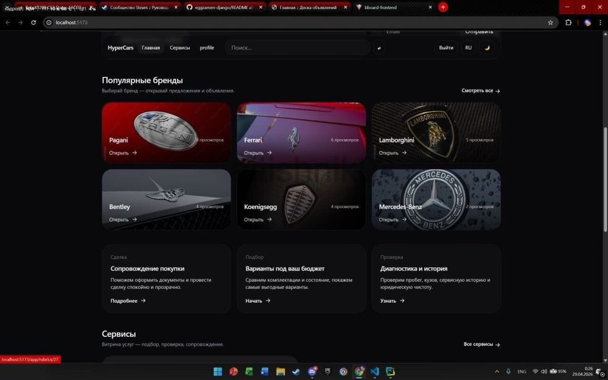The height and width of the screenshot is (380, 608).
Task: Open File Explorer from taskbar
Action: [x=280, y=371]
